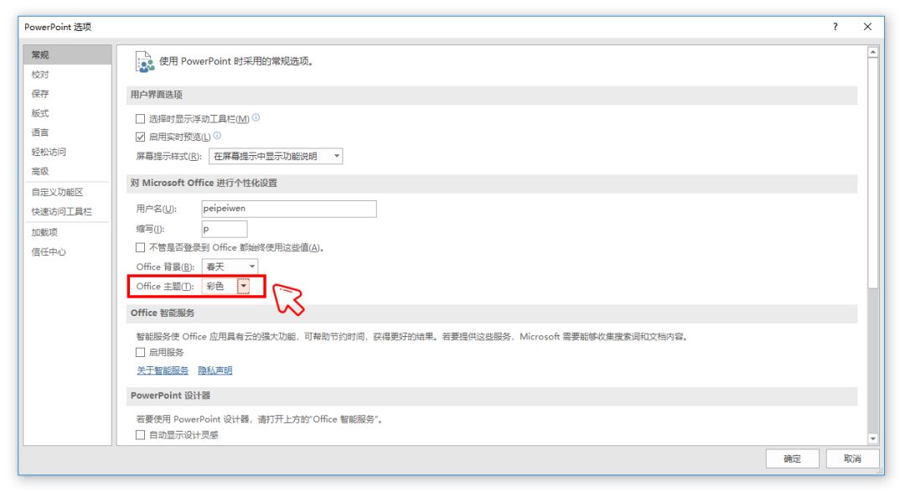
Task: Open the 隐私声明 link
Action: [x=215, y=370]
